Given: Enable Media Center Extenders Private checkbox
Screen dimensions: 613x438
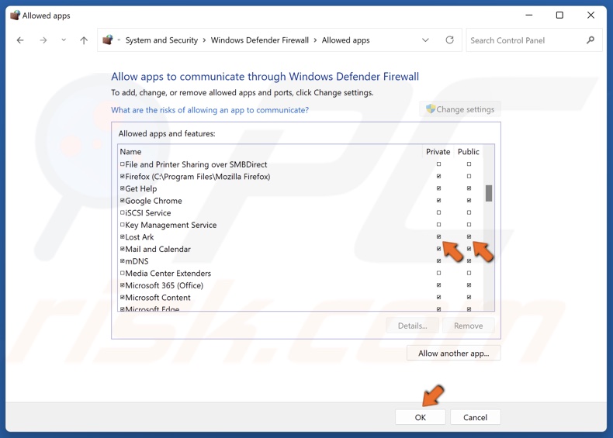Looking at the screenshot, I should click(438, 273).
